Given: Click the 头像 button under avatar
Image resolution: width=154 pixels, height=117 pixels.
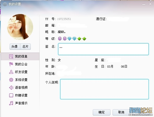Looking at the screenshot, I should (15, 47).
